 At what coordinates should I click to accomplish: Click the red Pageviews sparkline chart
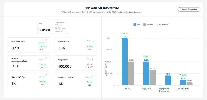click(90, 59)
